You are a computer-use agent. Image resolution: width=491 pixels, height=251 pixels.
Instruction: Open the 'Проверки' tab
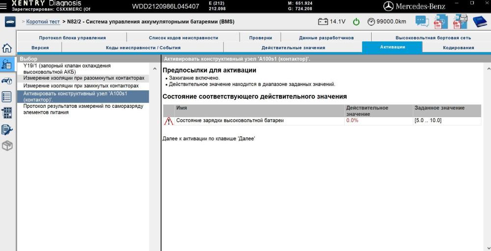coord(261,38)
